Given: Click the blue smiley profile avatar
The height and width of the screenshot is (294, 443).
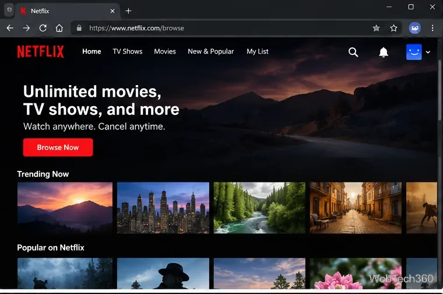Looking at the screenshot, I should (414, 52).
